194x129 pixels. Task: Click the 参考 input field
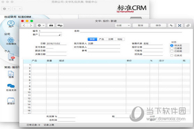click(104, 51)
